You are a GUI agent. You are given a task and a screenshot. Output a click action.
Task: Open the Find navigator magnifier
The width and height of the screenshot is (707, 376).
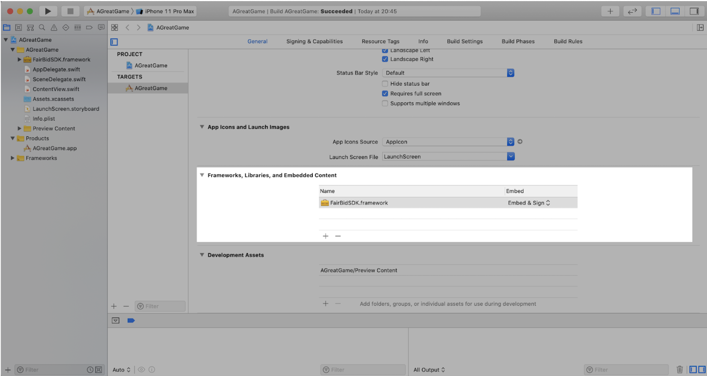point(42,27)
